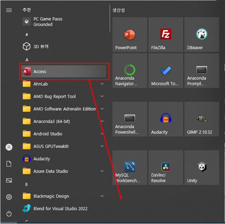This screenshot has width=225, height=224.
Task: Open the DaVinci Resolve tile
Action: tap(166, 167)
